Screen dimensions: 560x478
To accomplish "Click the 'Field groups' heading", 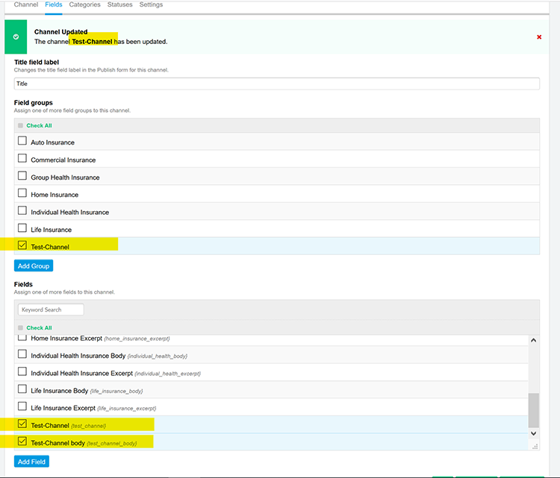I will [33, 103].
